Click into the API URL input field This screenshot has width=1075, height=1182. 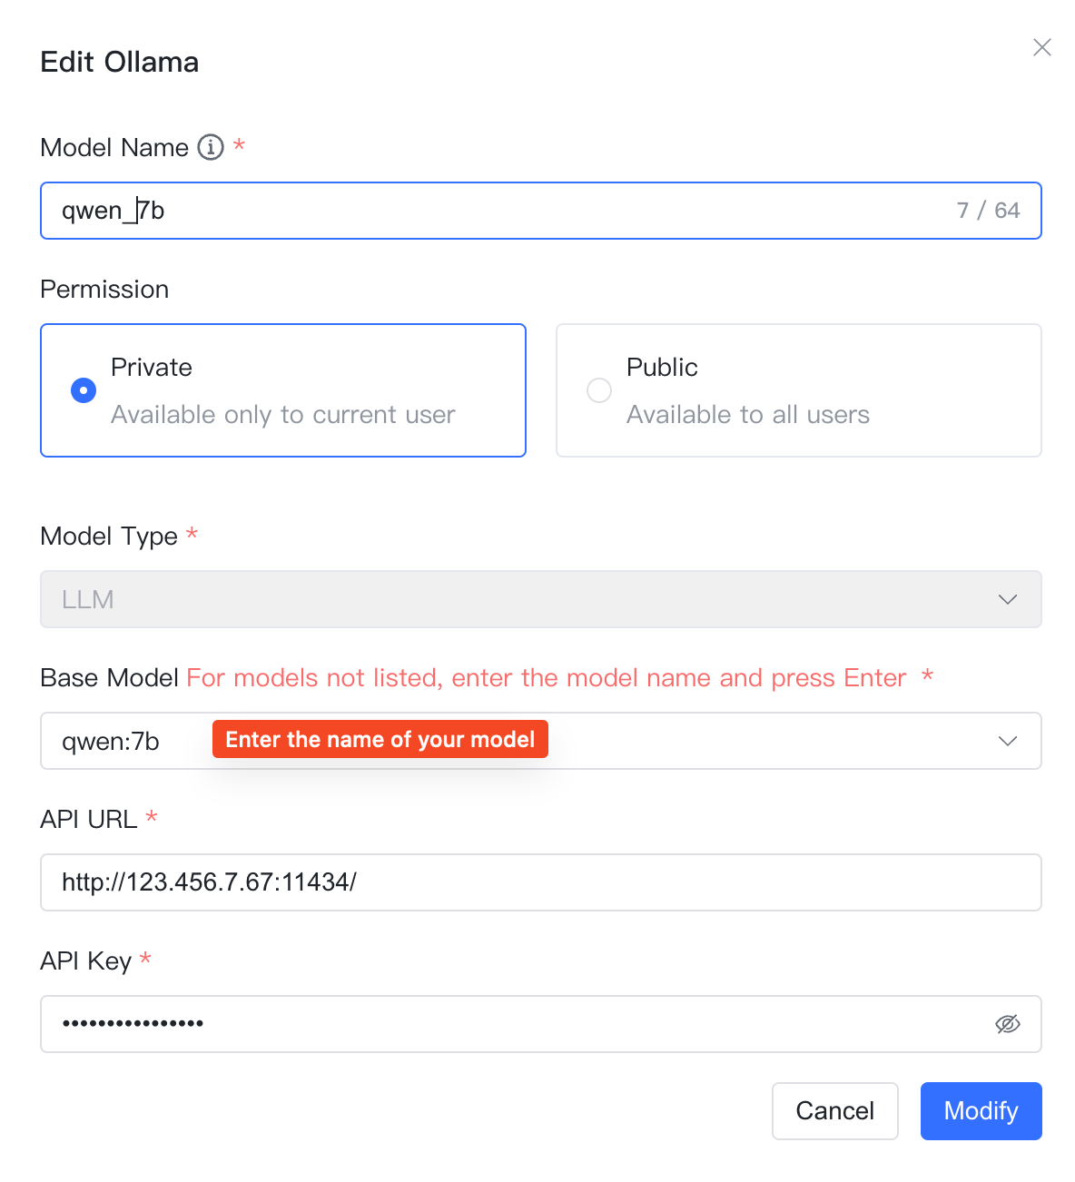(541, 882)
